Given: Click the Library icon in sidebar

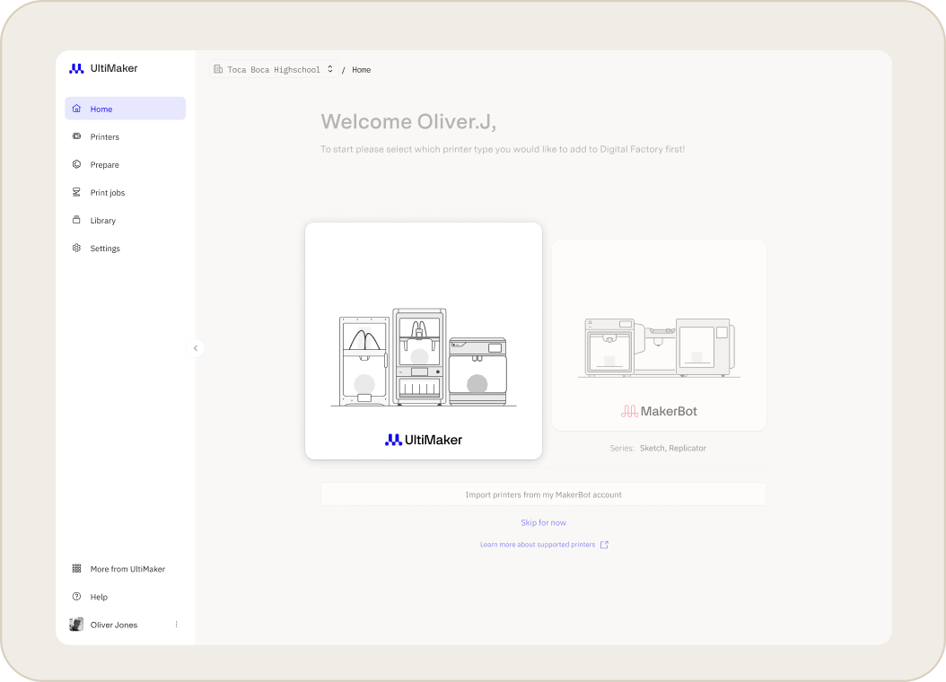Looking at the screenshot, I should 76,220.
